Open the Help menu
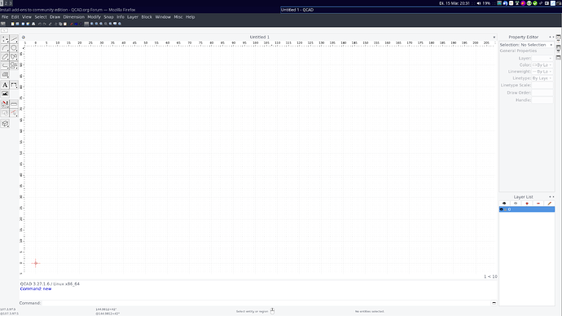562x316 pixels. click(191, 17)
